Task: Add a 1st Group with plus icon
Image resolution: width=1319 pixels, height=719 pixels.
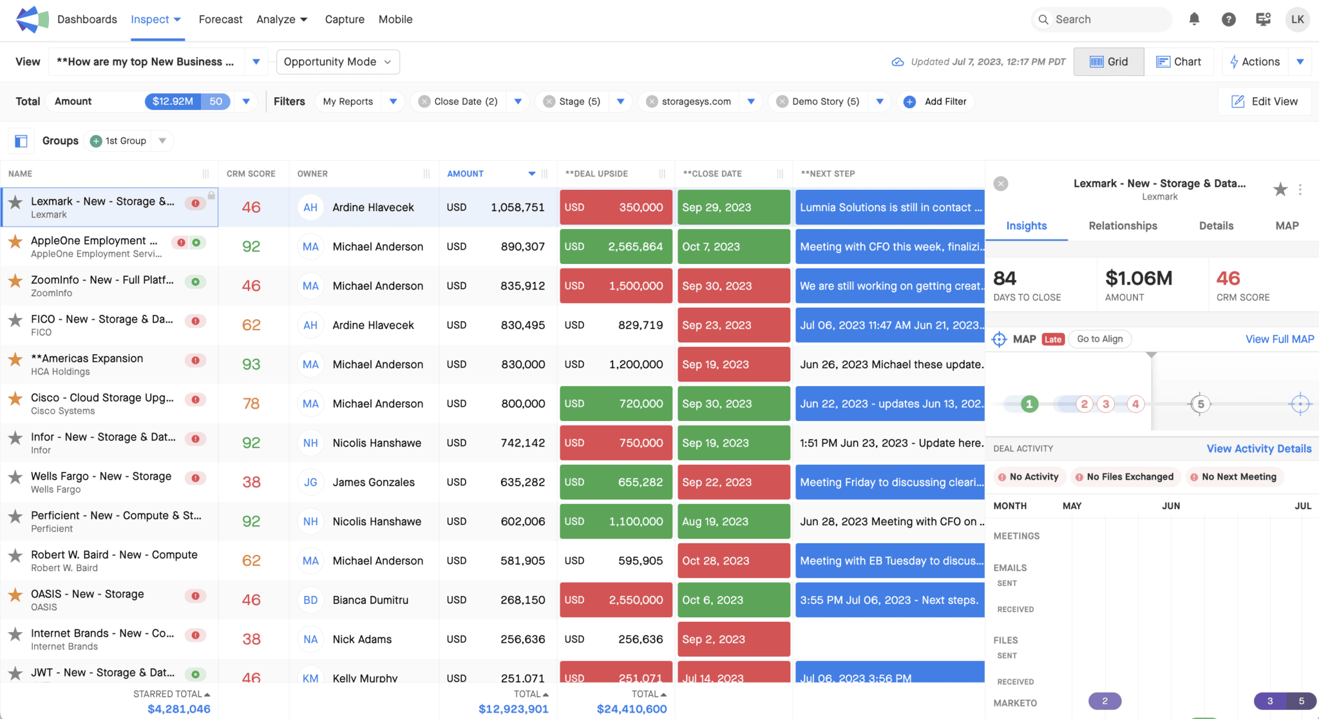Action: tap(96, 141)
